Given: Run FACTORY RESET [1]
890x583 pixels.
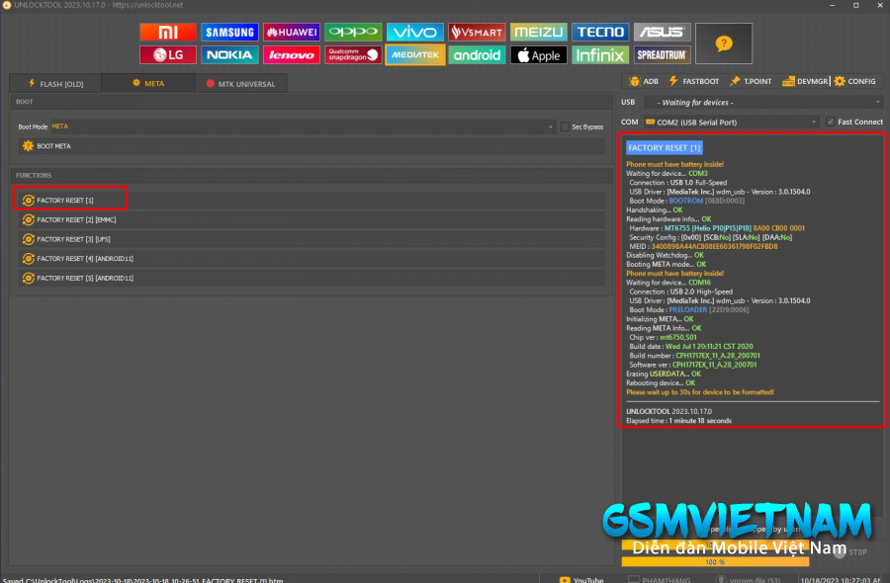Looking at the screenshot, I should pyautogui.click(x=311, y=201).
